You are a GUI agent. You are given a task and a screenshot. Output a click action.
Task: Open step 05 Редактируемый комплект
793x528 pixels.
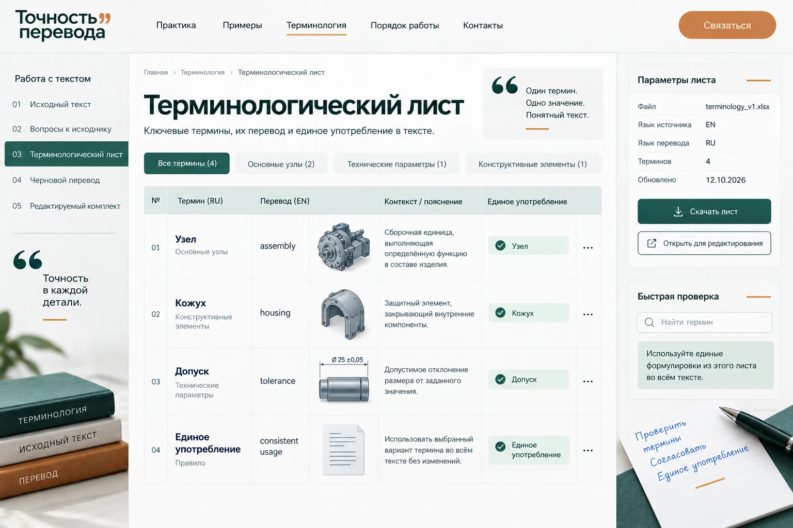pos(67,206)
